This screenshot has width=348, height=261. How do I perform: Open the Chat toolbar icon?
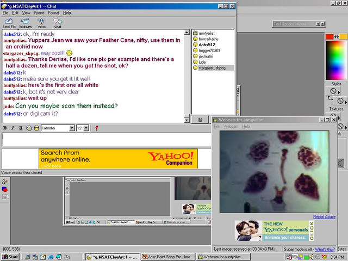58,23
